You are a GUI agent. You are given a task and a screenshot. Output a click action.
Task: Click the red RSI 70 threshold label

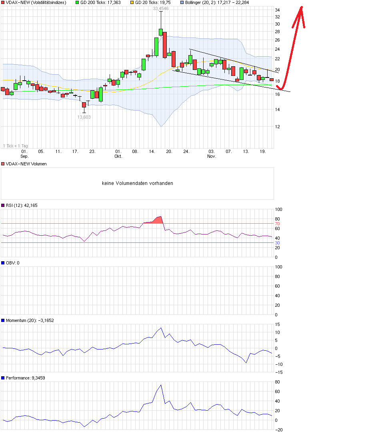pyautogui.click(x=277, y=224)
